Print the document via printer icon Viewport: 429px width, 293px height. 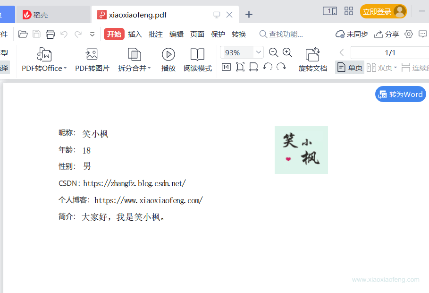point(50,34)
